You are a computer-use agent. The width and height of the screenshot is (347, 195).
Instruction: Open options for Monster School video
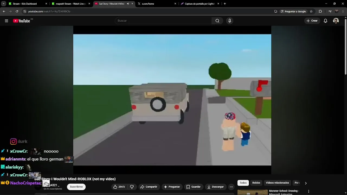(x=309, y=191)
